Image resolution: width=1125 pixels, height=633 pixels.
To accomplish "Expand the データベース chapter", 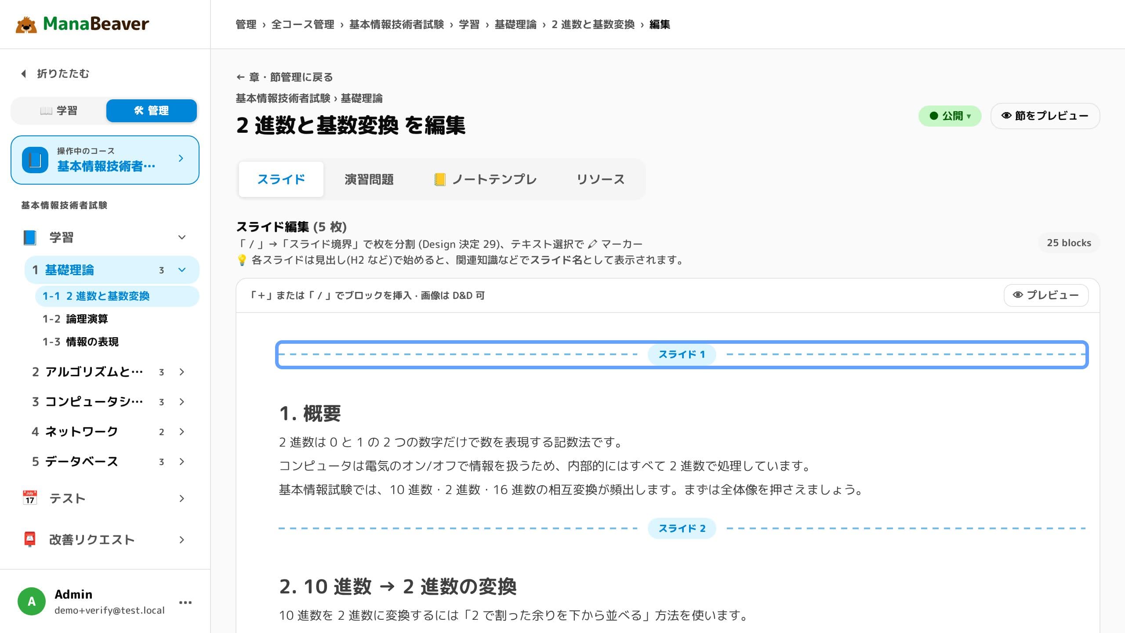I will [181, 462].
